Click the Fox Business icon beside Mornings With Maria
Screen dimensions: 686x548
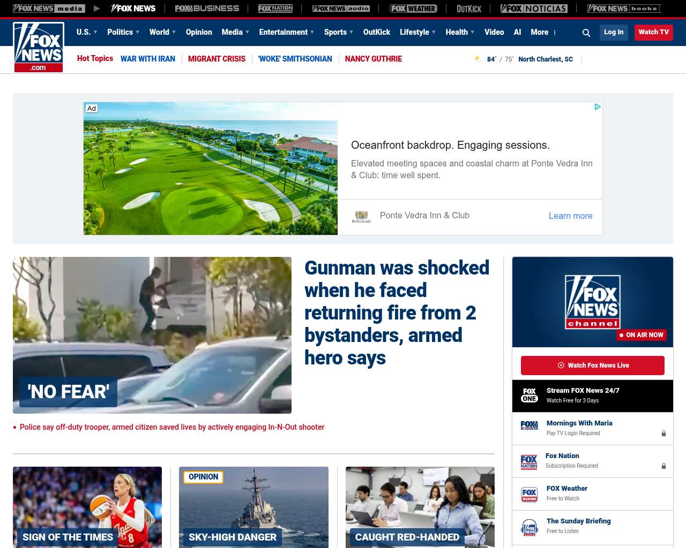coord(530,425)
